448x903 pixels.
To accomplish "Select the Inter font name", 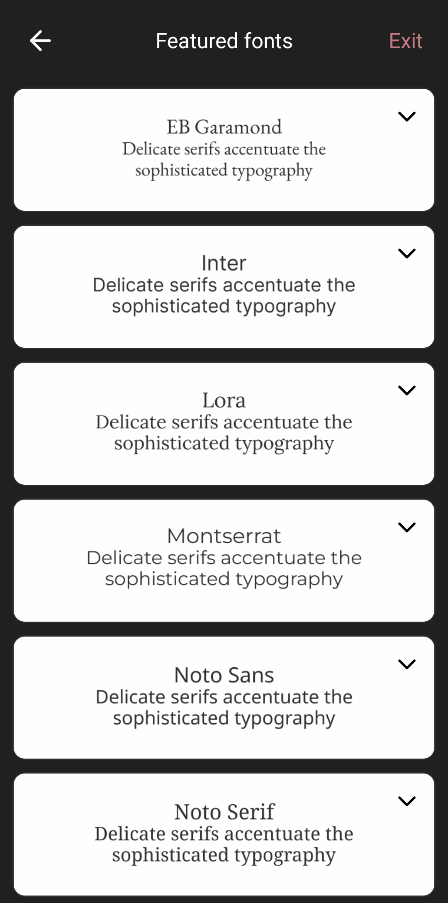I will (x=224, y=263).
